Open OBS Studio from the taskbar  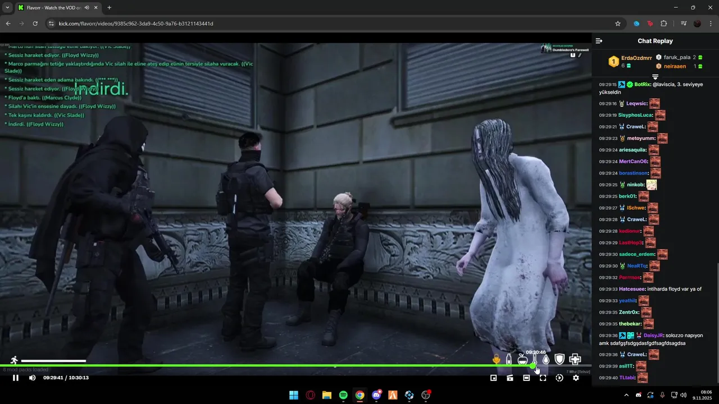426,395
